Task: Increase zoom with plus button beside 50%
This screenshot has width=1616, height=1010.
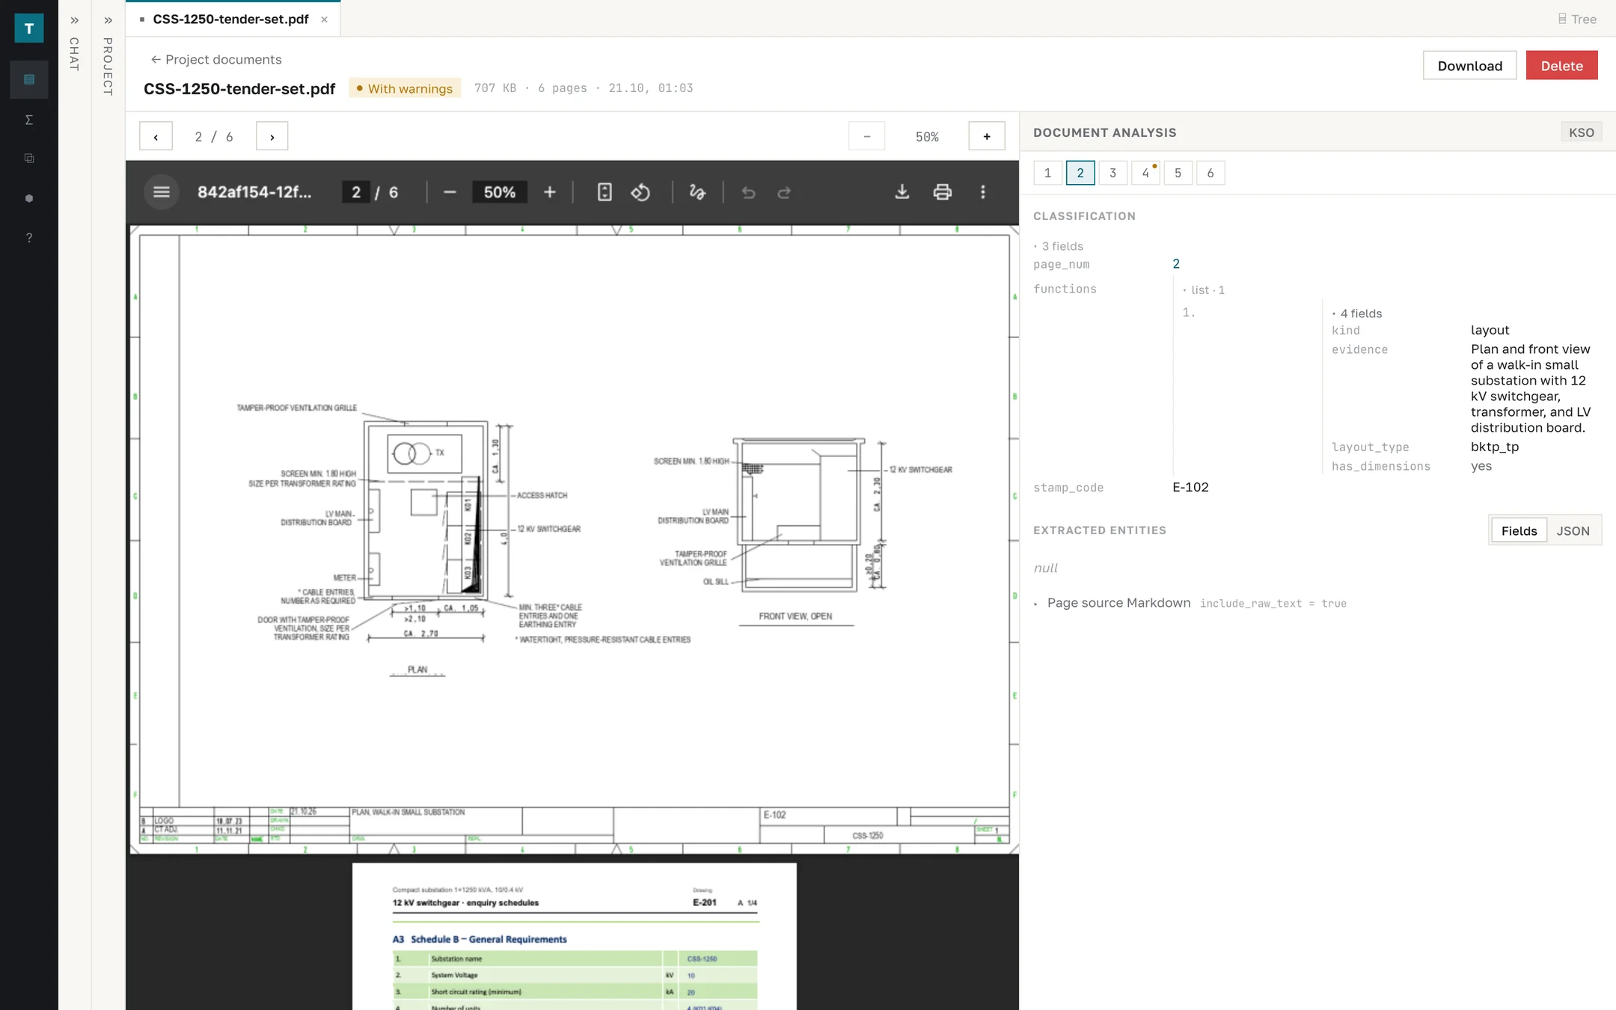Action: click(x=986, y=136)
